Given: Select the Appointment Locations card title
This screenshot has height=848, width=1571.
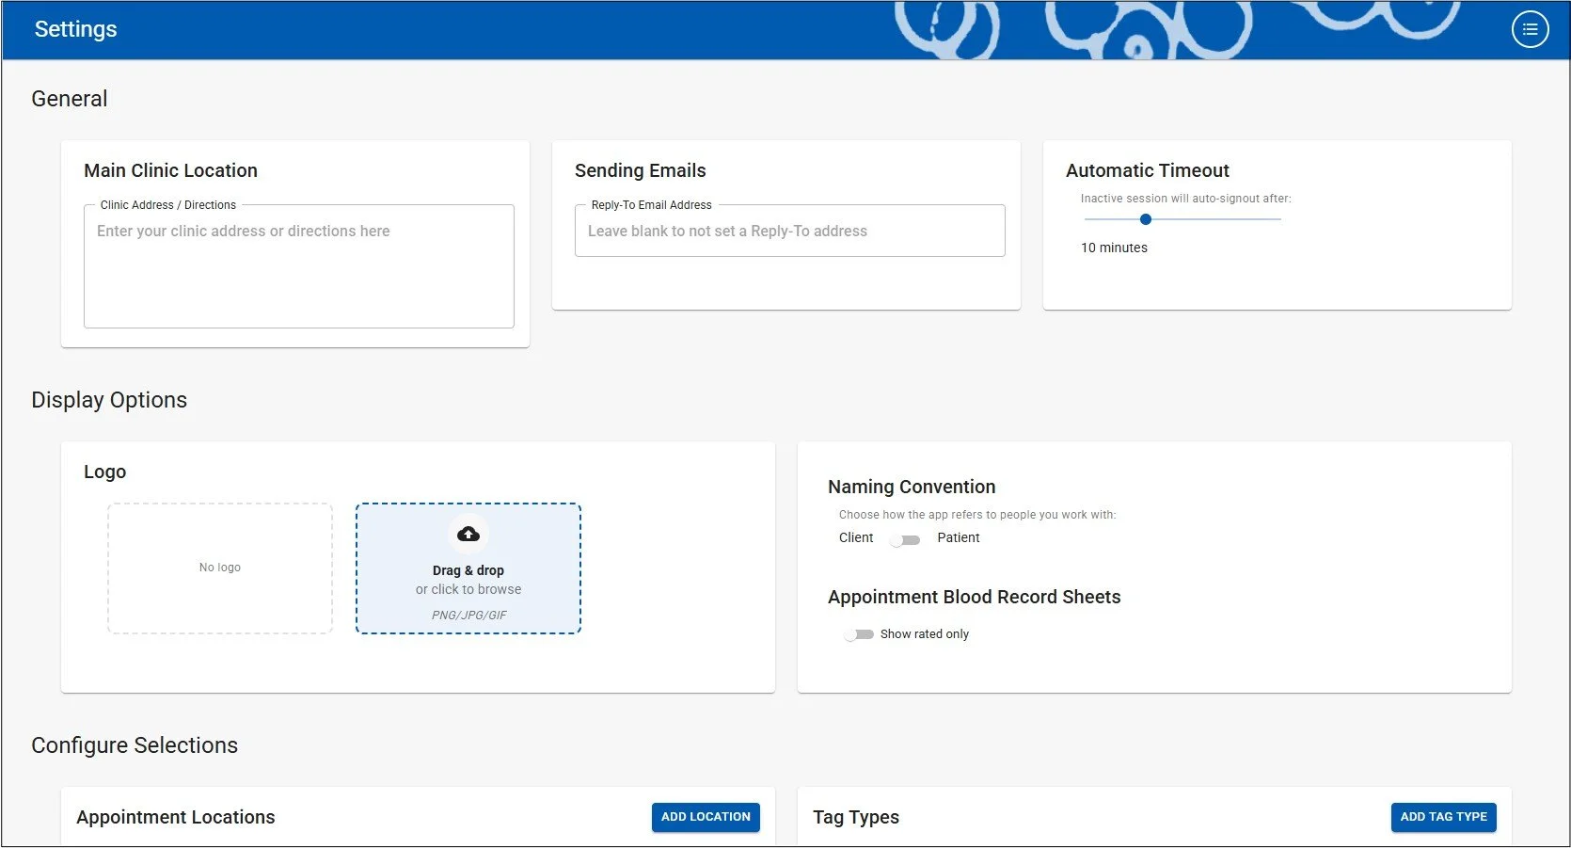Looking at the screenshot, I should [x=175, y=817].
